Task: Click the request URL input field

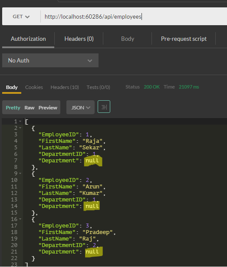Action: 134,16
